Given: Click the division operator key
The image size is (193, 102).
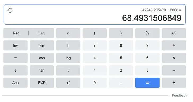Looking at the screenshot, I should tap(174, 45).
